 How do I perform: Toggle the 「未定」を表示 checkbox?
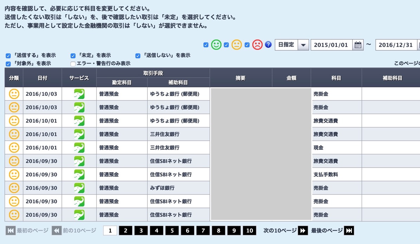tap(73, 56)
